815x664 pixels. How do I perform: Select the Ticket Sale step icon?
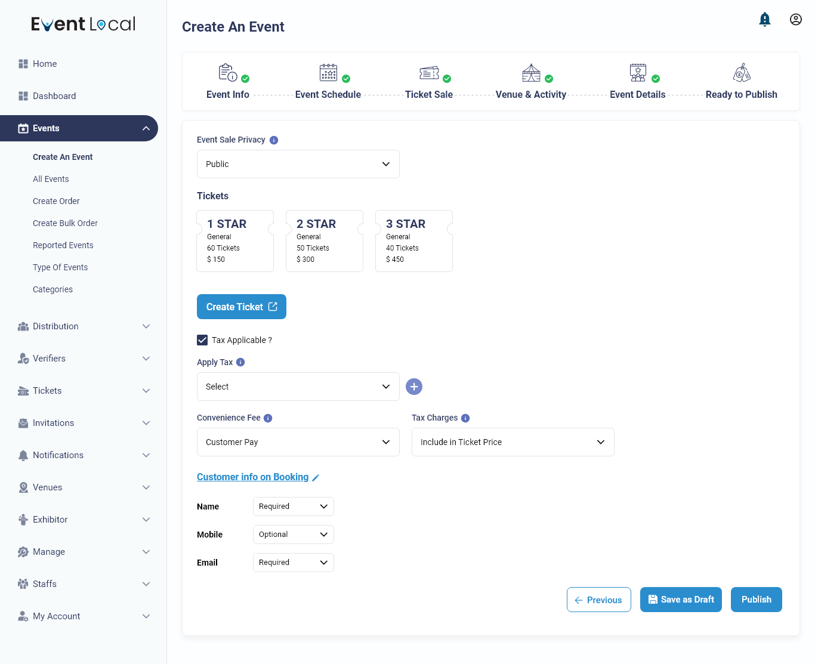click(428, 72)
